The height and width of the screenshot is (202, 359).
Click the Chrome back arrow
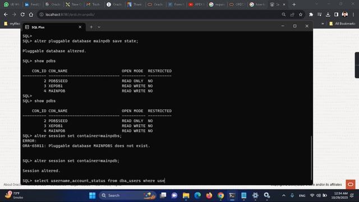(x=6, y=15)
